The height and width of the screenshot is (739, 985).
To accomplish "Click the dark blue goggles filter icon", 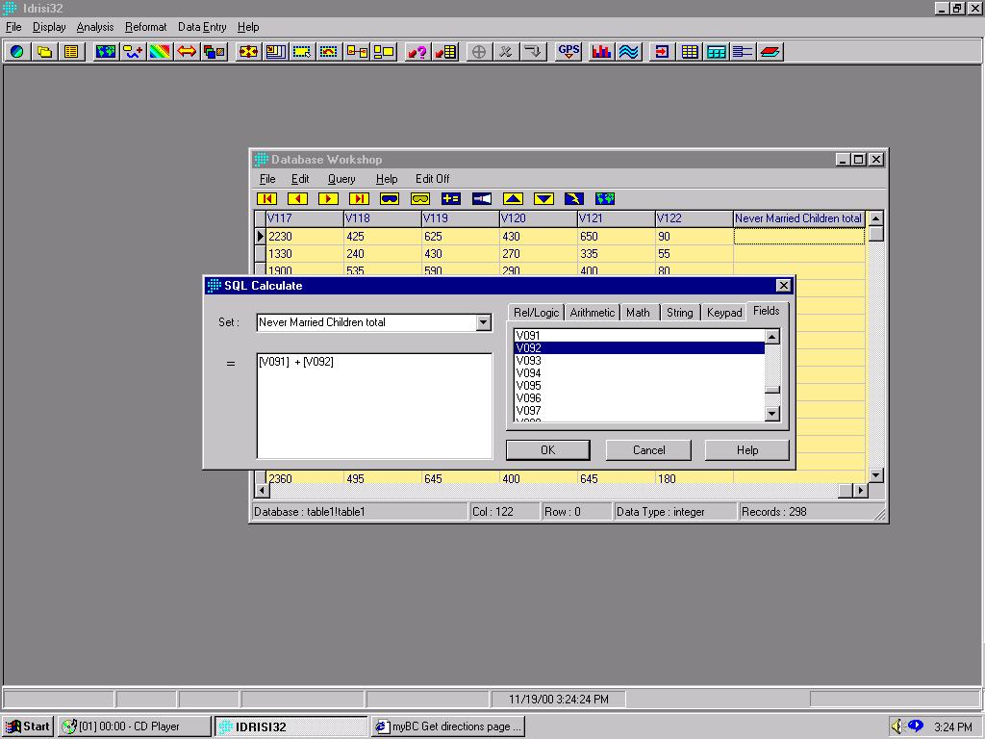I will (390, 198).
